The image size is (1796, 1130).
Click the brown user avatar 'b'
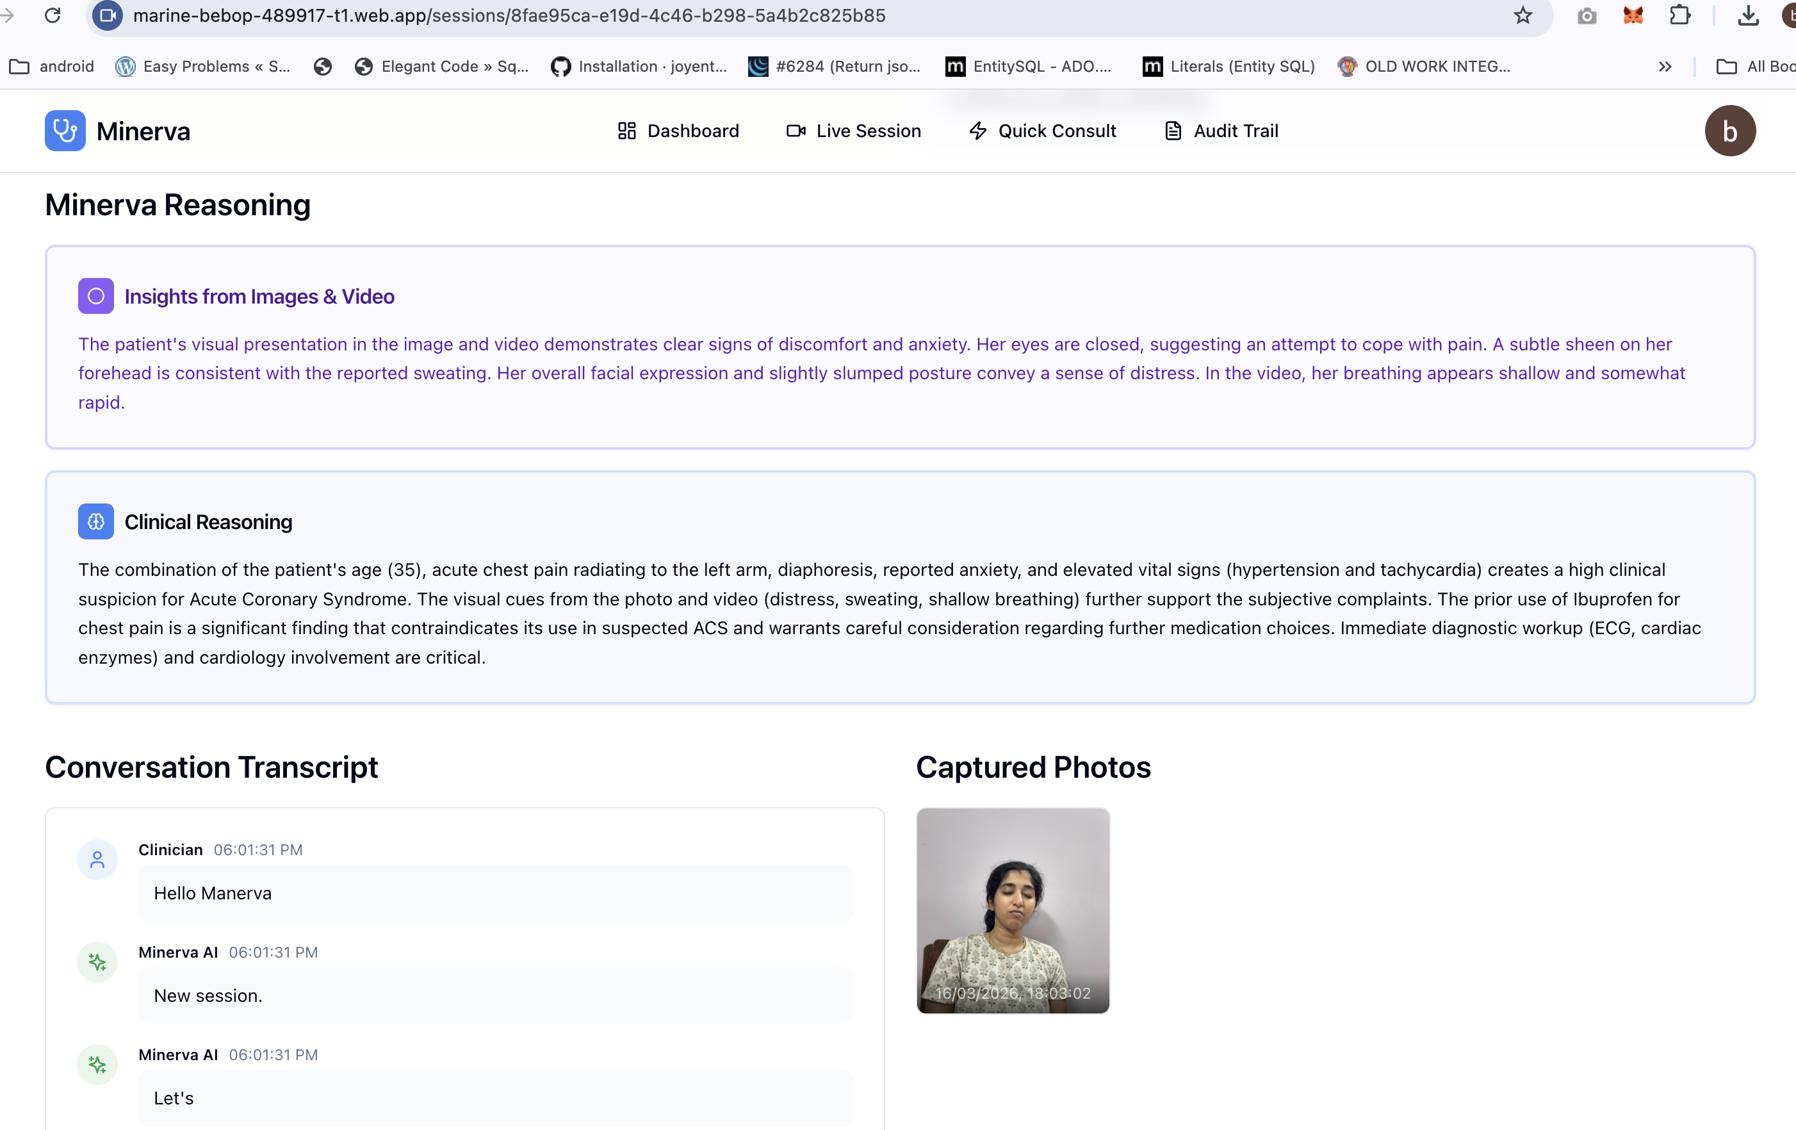click(1729, 131)
